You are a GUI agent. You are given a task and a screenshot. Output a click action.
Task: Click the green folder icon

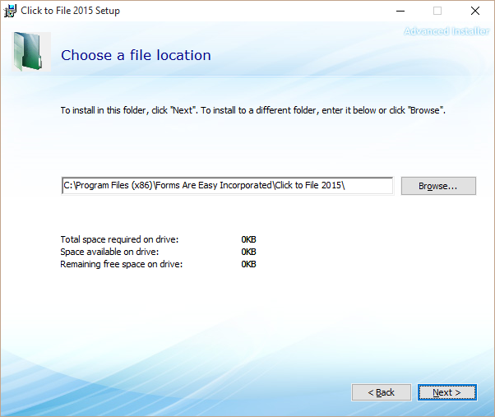[x=31, y=52]
